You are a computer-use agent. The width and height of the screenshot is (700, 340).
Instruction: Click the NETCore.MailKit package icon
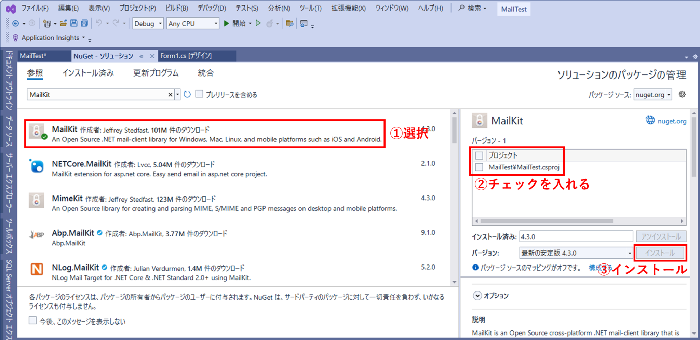[37, 166]
